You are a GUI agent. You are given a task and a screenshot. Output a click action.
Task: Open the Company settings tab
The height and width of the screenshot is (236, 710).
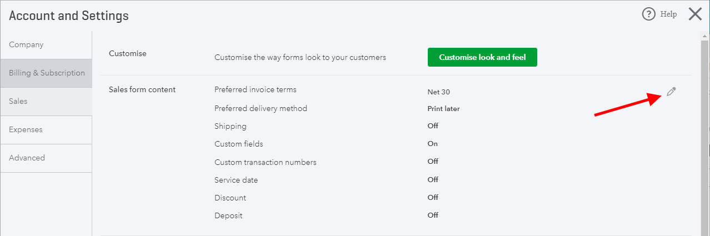46,45
